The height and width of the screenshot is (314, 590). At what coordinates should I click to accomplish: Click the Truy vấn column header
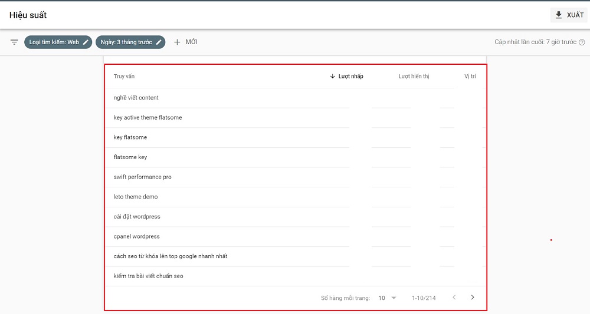click(x=124, y=76)
